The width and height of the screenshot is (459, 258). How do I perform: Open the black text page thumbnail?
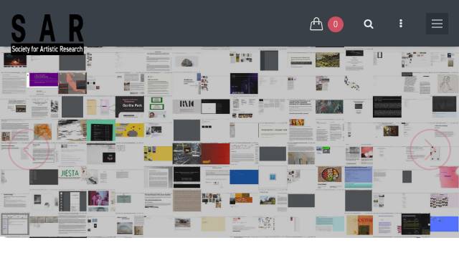[x=387, y=107]
